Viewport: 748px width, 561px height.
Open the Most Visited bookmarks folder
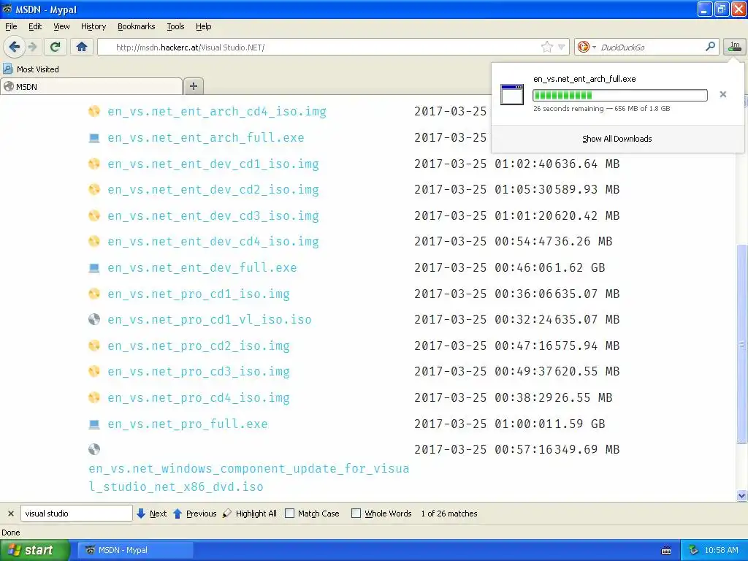coord(31,69)
